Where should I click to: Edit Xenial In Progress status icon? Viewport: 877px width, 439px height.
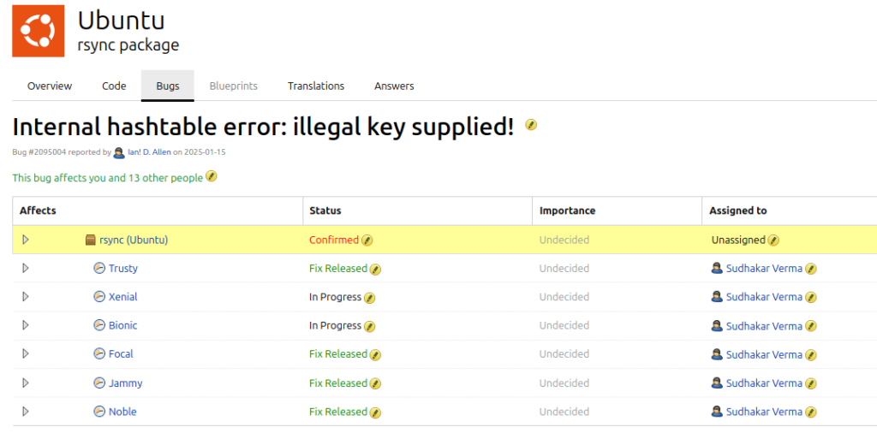pyautogui.click(x=369, y=298)
